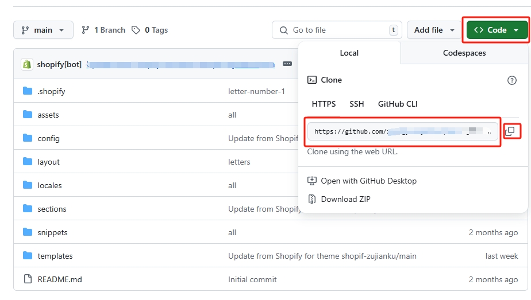Click the folder icon beside config

coord(28,138)
